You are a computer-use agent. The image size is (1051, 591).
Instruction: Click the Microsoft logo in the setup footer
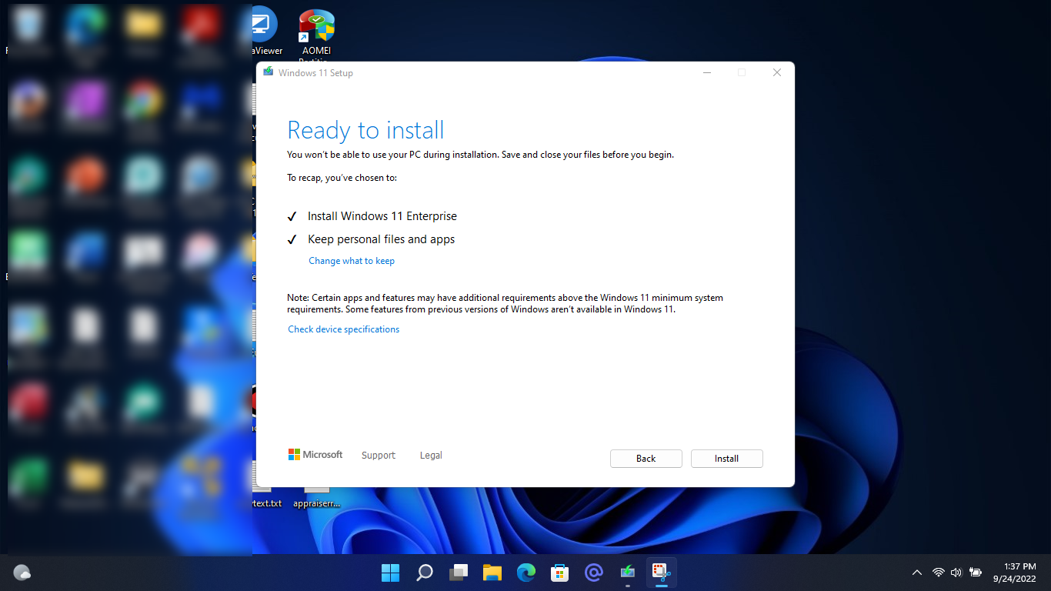pos(315,455)
